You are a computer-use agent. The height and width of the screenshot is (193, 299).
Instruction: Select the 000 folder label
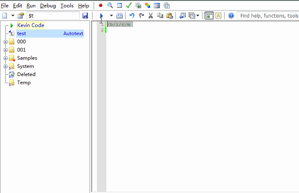coord(21,42)
